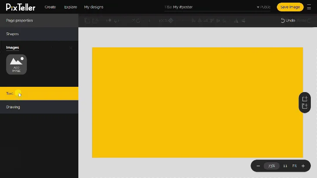Zoom out with the minus icon
Screen dimensions: 317x178
[258, 166]
